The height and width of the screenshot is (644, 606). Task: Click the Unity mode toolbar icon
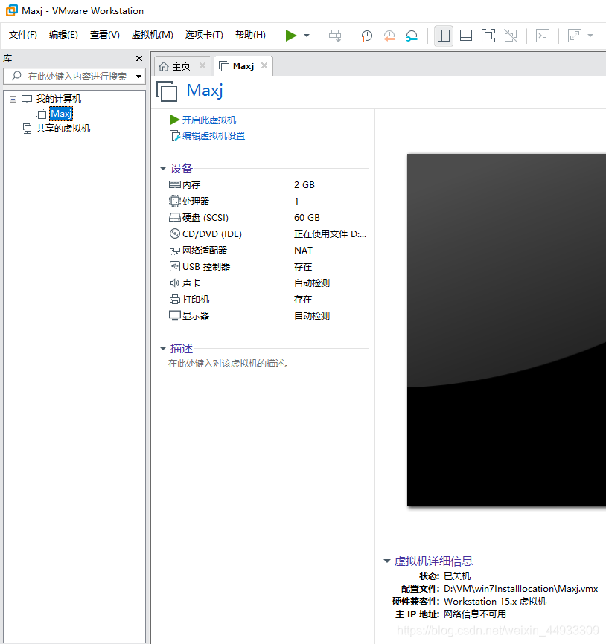pos(511,36)
